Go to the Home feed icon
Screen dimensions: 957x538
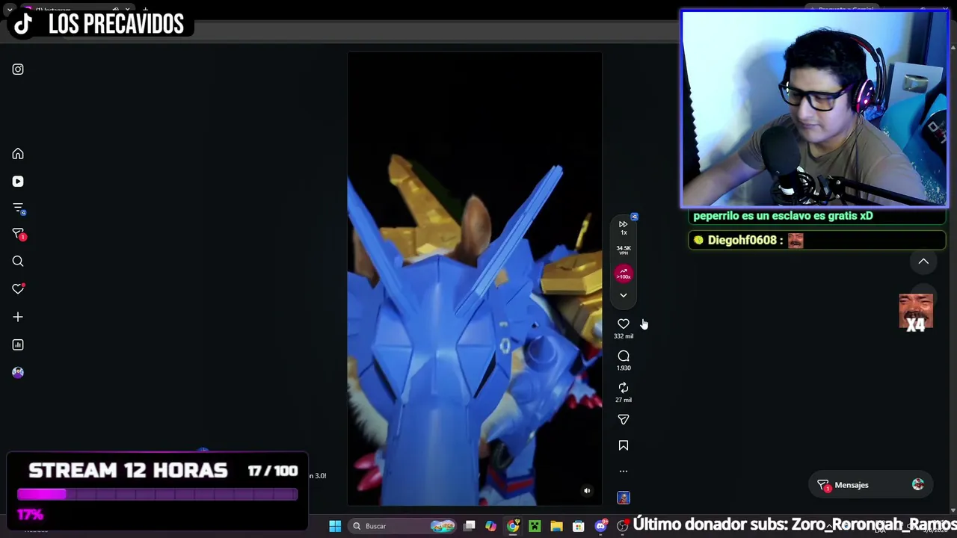(18, 154)
